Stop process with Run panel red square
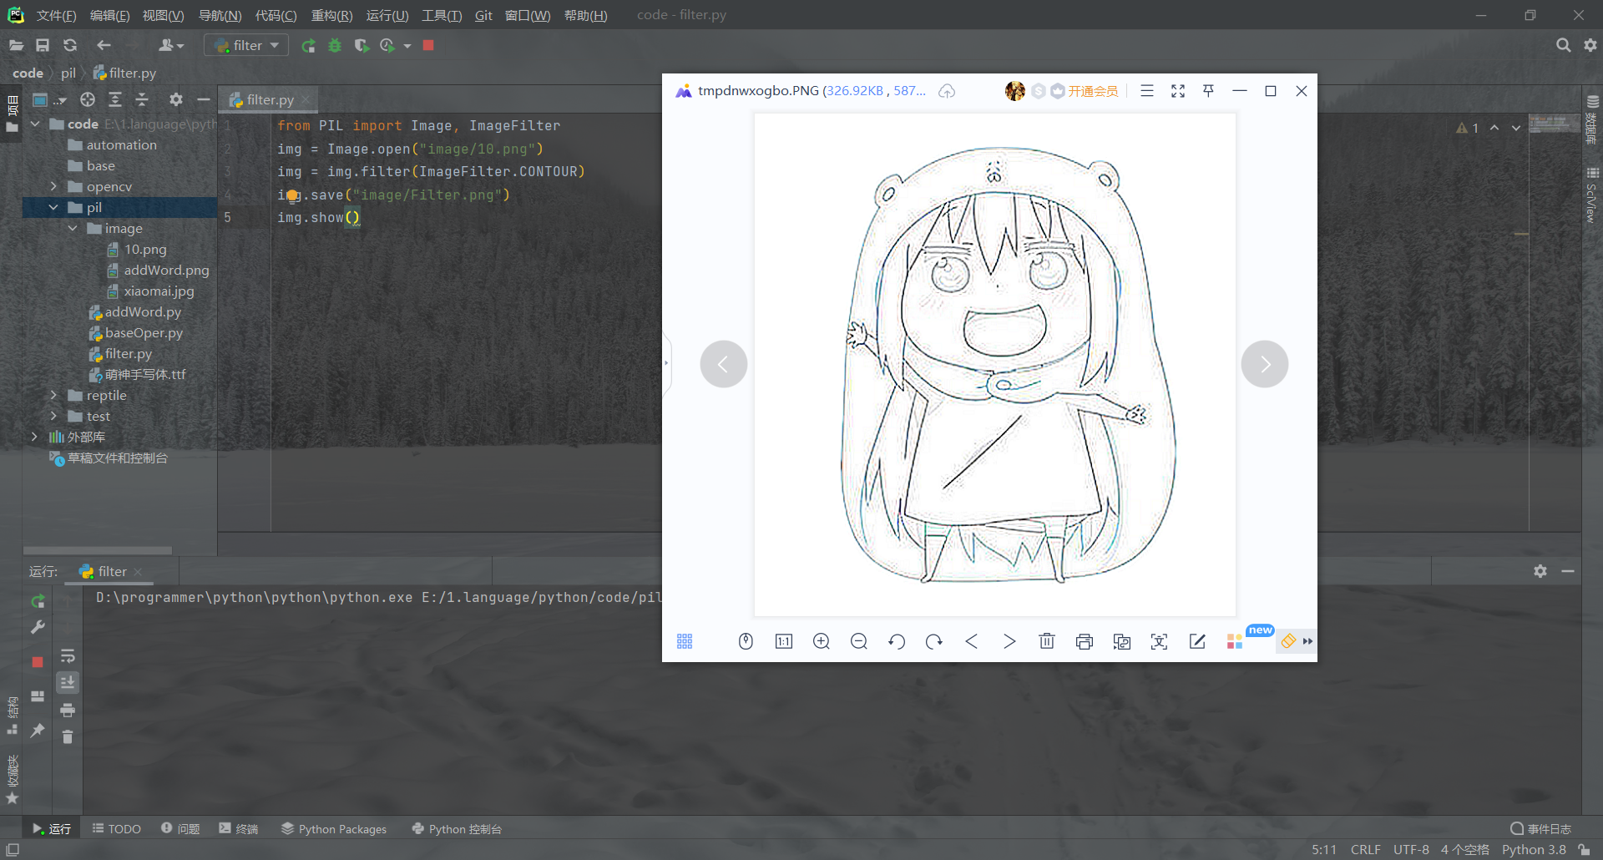Viewport: 1603px width, 860px height. [38, 662]
